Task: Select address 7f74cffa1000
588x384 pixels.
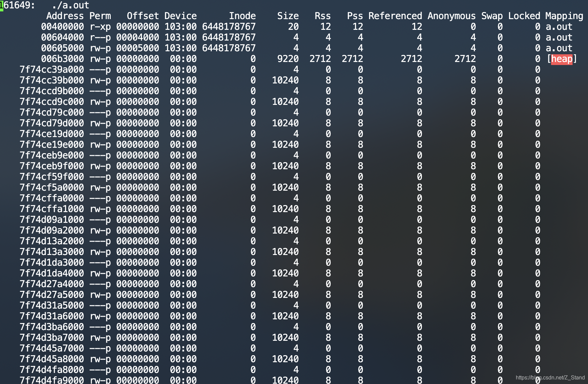Action: (x=52, y=209)
